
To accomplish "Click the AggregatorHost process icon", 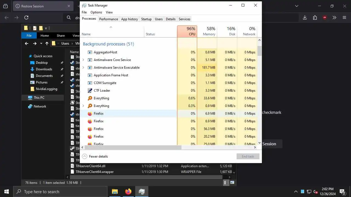I will click(90, 52).
